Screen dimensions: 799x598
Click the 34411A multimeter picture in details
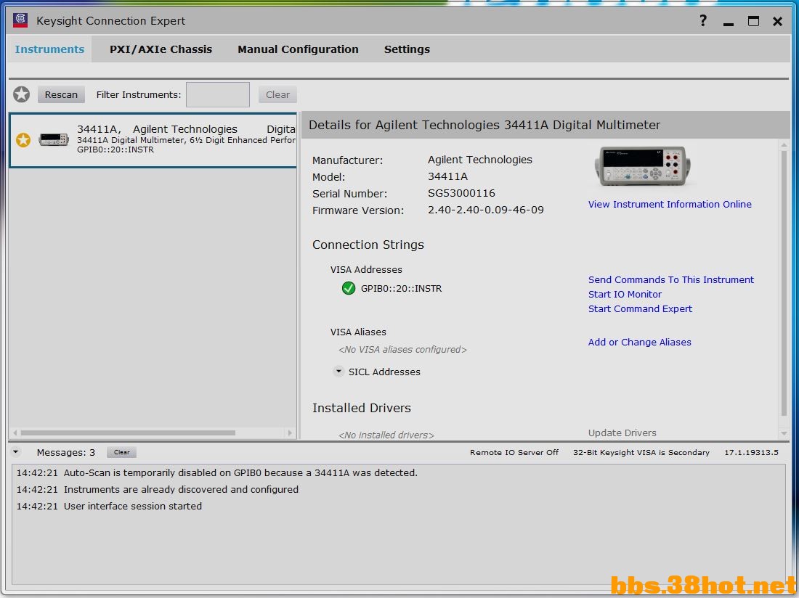pos(642,166)
